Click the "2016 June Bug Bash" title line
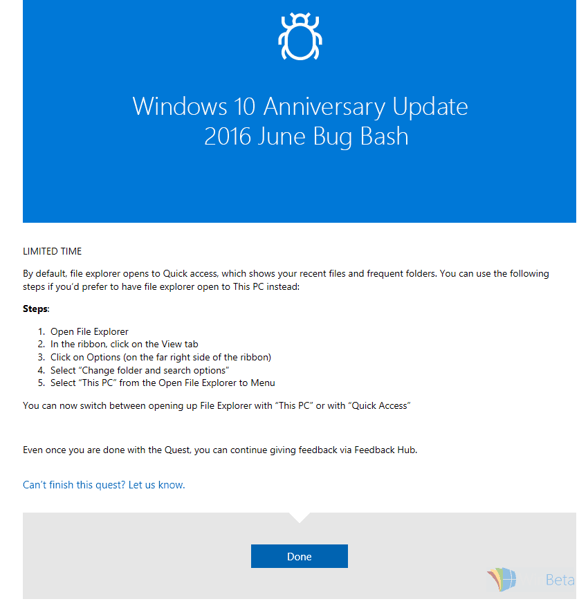Viewport: 588px width, 606px height. pos(306,136)
